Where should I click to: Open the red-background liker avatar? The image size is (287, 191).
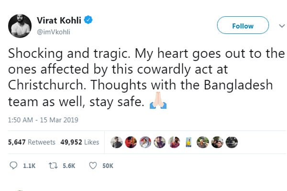pyautogui.click(x=131, y=142)
